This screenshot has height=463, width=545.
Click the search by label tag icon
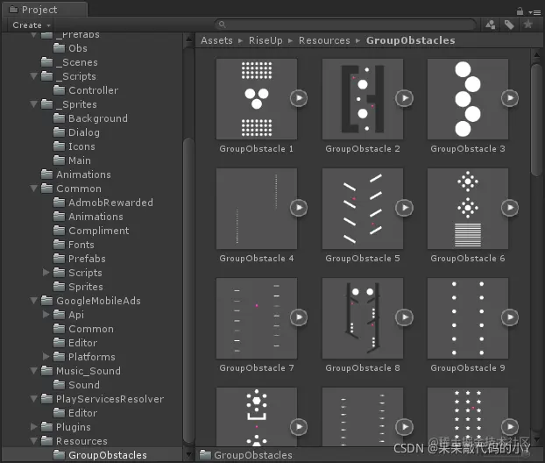[x=509, y=25]
